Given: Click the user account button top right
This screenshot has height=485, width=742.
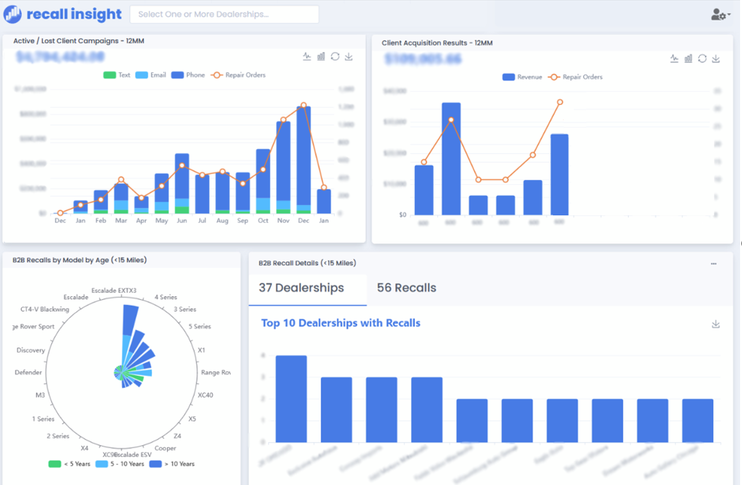Looking at the screenshot, I should click(718, 13).
